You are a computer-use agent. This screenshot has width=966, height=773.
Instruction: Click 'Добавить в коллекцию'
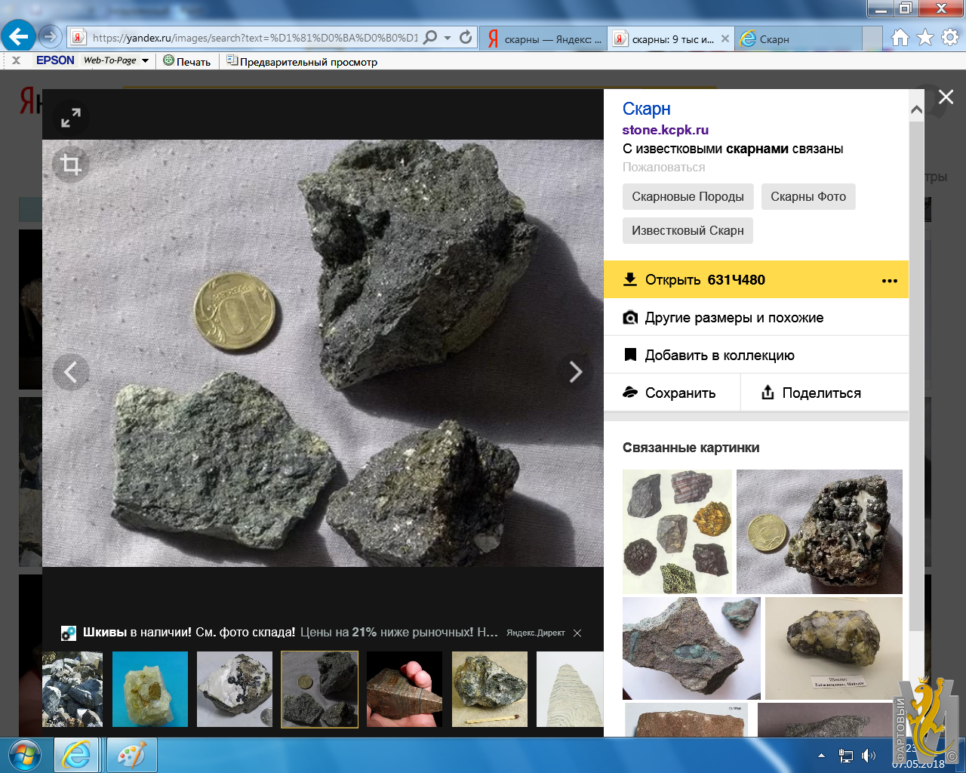point(756,356)
